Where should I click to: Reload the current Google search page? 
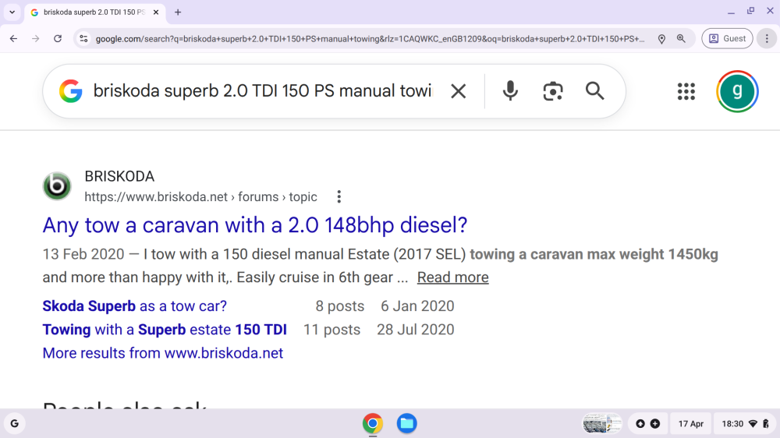point(58,38)
